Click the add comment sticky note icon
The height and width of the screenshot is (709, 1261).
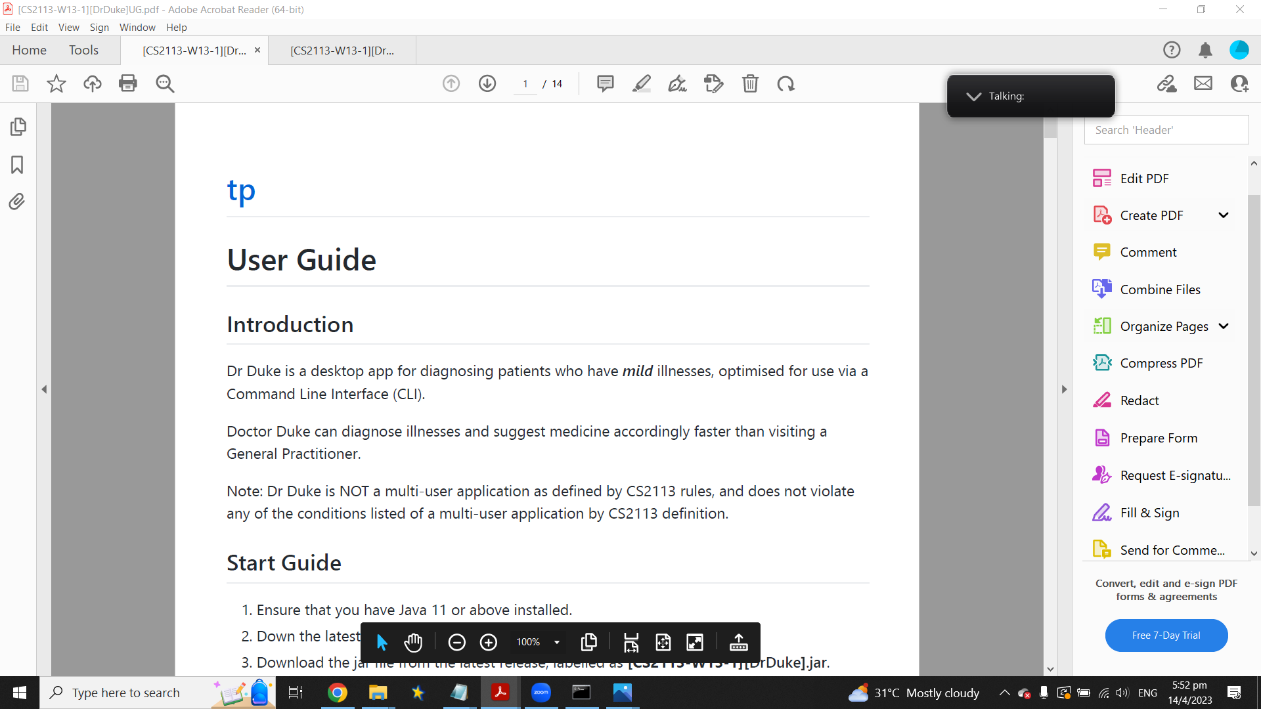[605, 83]
